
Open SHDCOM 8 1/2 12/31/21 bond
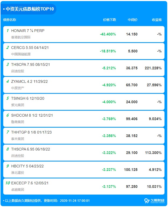tap(32, 115)
